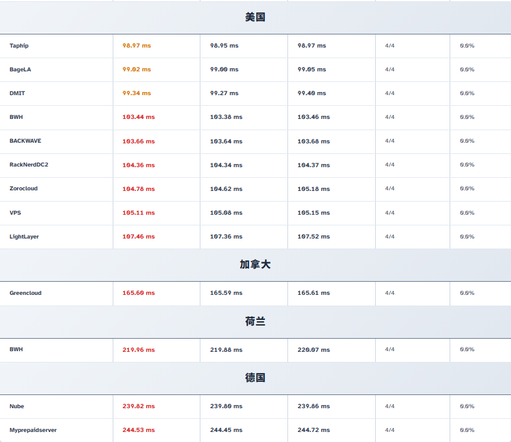Click the red 165.60 ms latency value

pyautogui.click(x=138, y=293)
